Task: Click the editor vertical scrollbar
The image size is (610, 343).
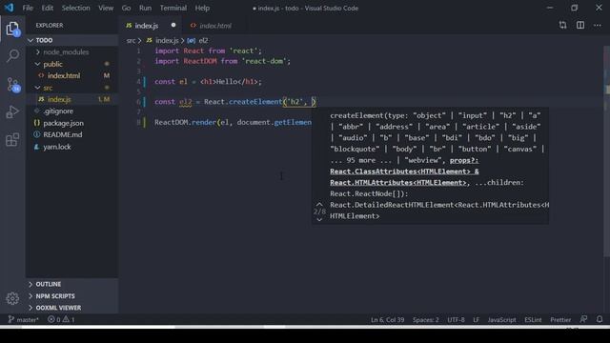Action: click(x=606, y=151)
